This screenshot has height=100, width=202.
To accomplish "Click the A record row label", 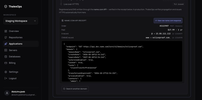I will (65, 34).
